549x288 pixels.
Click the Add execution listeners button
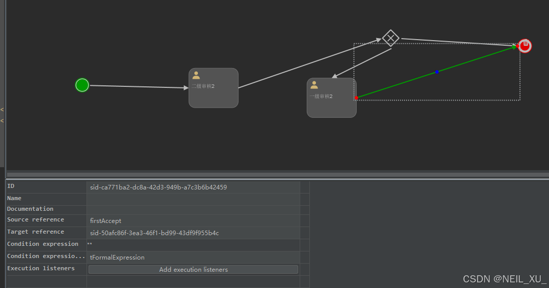point(193,270)
